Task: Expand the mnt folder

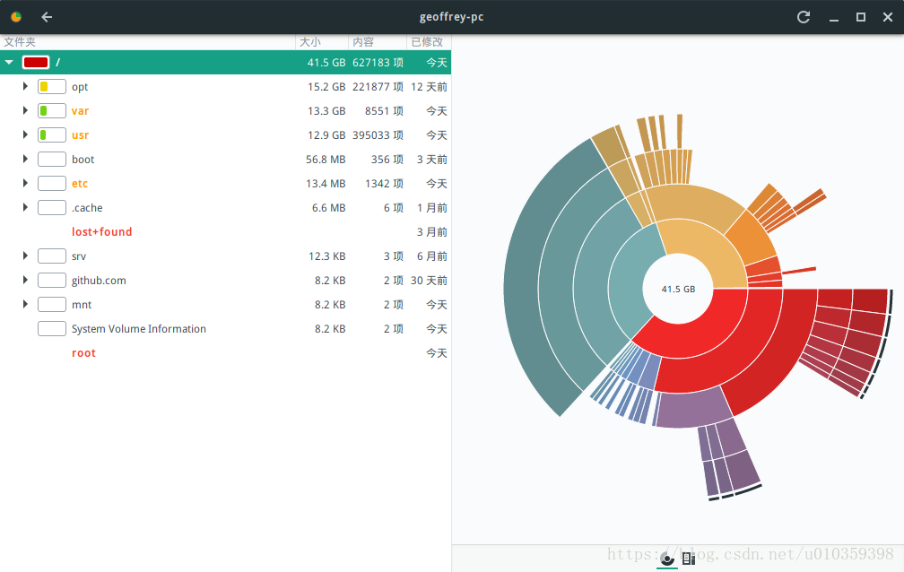Action: [x=25, y=305]
